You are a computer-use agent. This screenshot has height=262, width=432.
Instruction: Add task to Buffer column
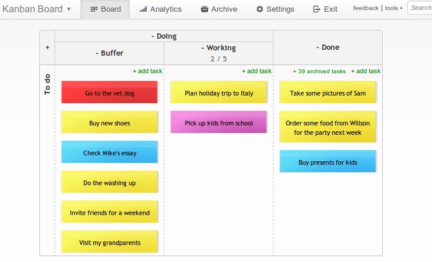click(147, 71)
